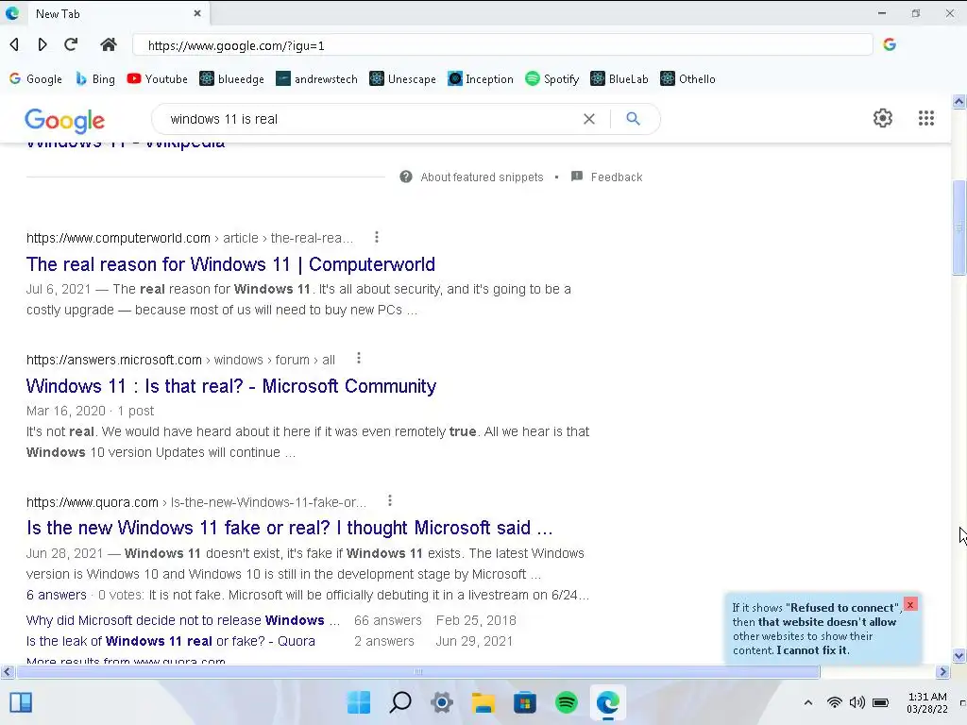Click the horizontal scrollbar right arrow
967x725 pixels.
[x=942, y=671]
